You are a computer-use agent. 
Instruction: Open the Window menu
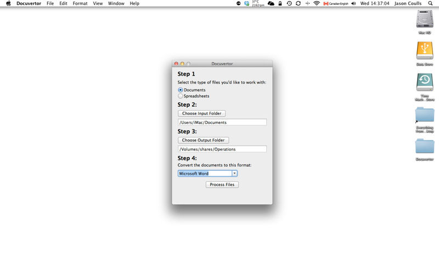(x=116, y=3)
